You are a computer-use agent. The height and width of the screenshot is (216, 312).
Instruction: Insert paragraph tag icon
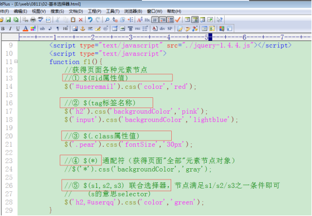point(57,29)
